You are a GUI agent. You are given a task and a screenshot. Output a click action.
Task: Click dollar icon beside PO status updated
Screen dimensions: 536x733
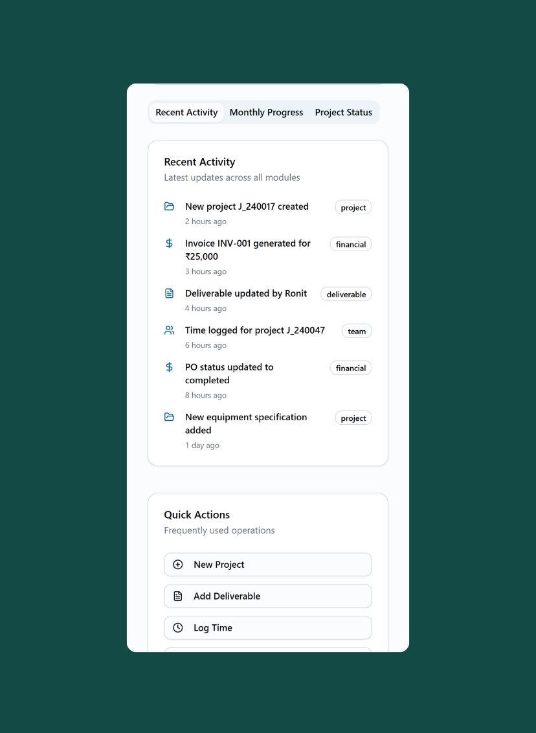(x=169, y=367)
